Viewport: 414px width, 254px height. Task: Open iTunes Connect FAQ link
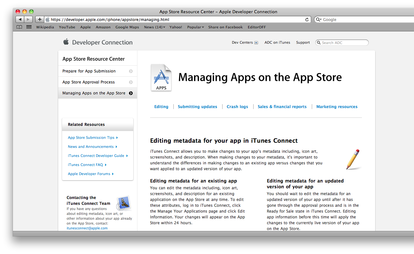(x=87, y=165)
